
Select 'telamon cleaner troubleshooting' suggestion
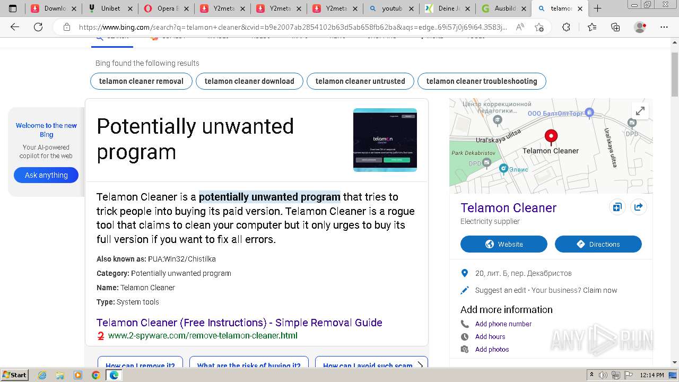(482, 81)
